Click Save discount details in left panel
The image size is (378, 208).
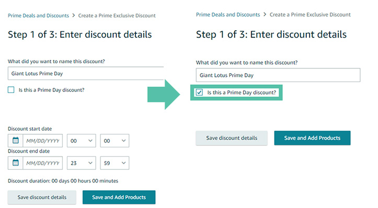coord(42,197)
